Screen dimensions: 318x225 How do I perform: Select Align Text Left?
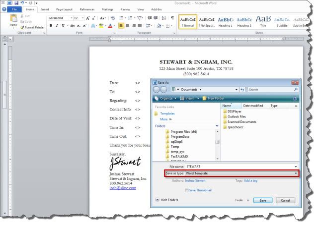[x=121, y=25]
